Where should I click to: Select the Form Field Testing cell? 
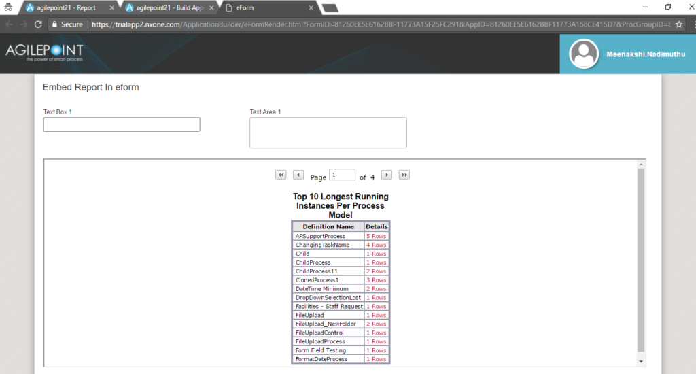point(328,350)
